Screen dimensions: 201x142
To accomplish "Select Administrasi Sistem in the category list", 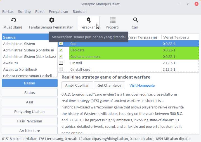I will (19, 44).
